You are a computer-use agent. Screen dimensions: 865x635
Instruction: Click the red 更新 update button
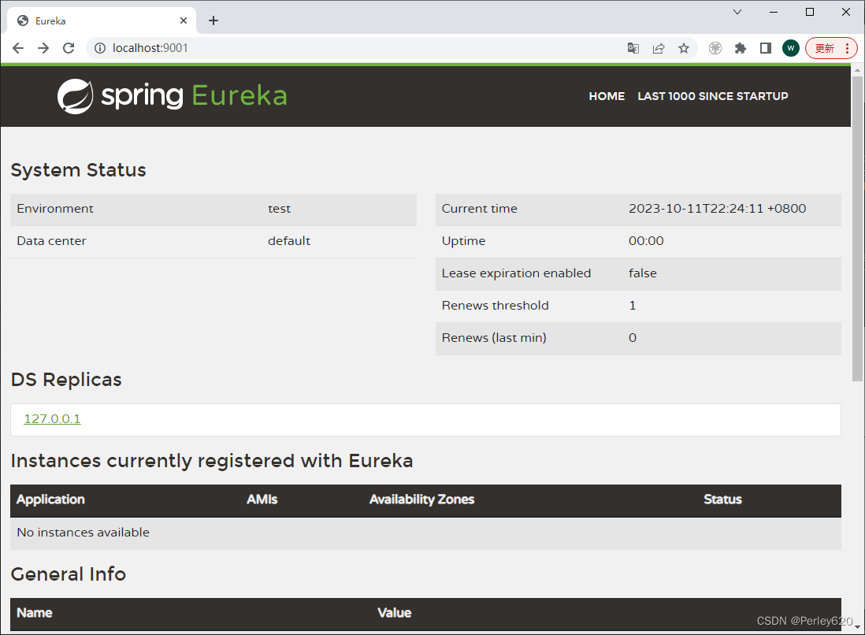(x=825, y=48)
